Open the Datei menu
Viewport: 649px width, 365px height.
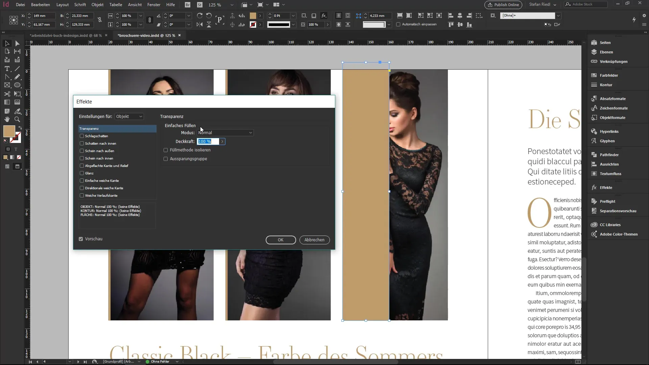(20, 5)
